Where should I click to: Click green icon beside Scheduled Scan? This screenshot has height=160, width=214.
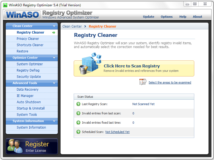click(78, 132)
